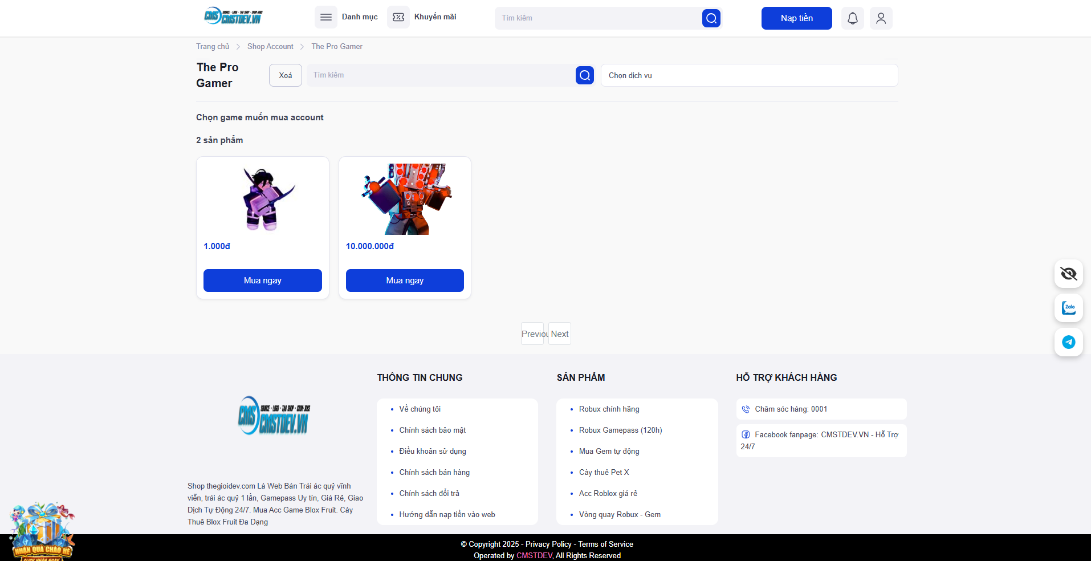Toggle the crossed-eye hide floating button
The image size is (1091, 561).
point(1068,274)
